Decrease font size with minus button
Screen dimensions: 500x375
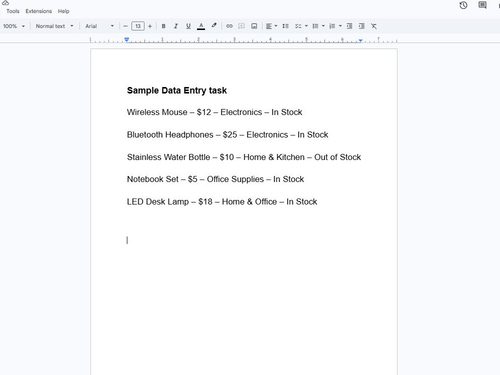[125, 26]
